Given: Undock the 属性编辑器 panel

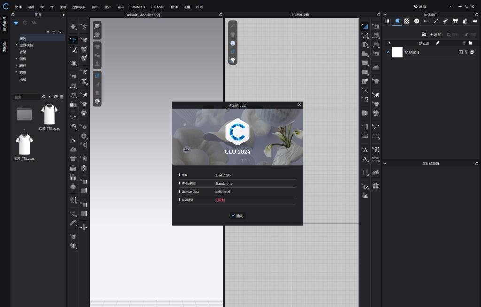Looking at the screenshot, I should click(476, 164).
